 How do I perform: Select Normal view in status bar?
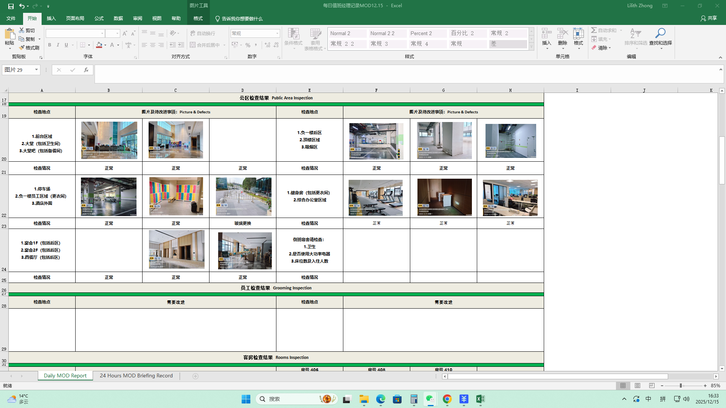coord(623,386)
